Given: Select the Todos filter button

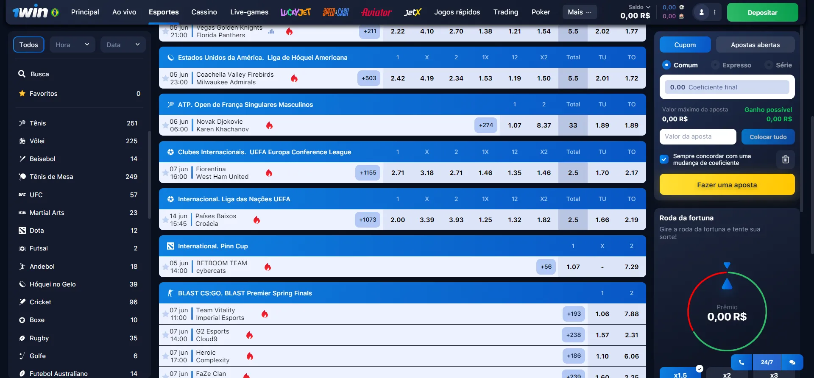Looking at the screenshot, I should coord(28,44).
